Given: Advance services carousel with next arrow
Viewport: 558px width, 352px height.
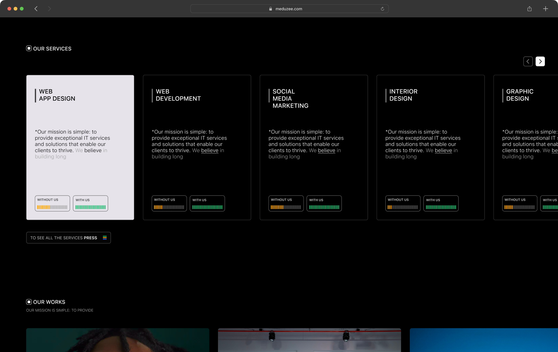Looking at the screenshot, I should [x=540, y=61].
